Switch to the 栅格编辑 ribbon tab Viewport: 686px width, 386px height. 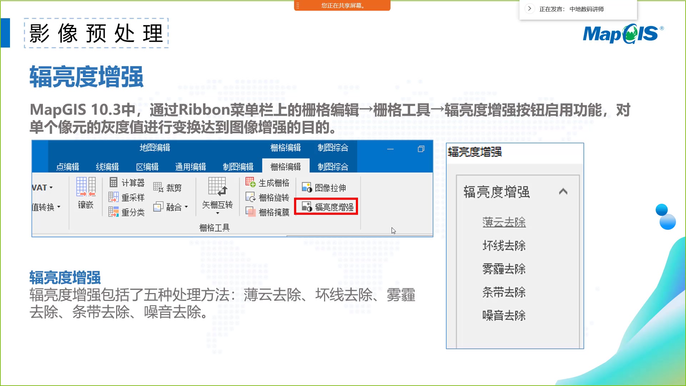(x=285, y=167)
